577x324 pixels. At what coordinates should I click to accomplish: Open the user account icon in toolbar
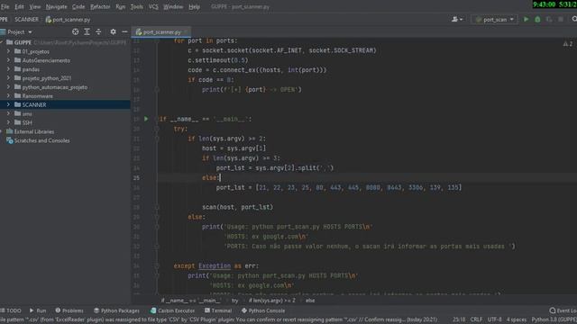coord(457,19)
